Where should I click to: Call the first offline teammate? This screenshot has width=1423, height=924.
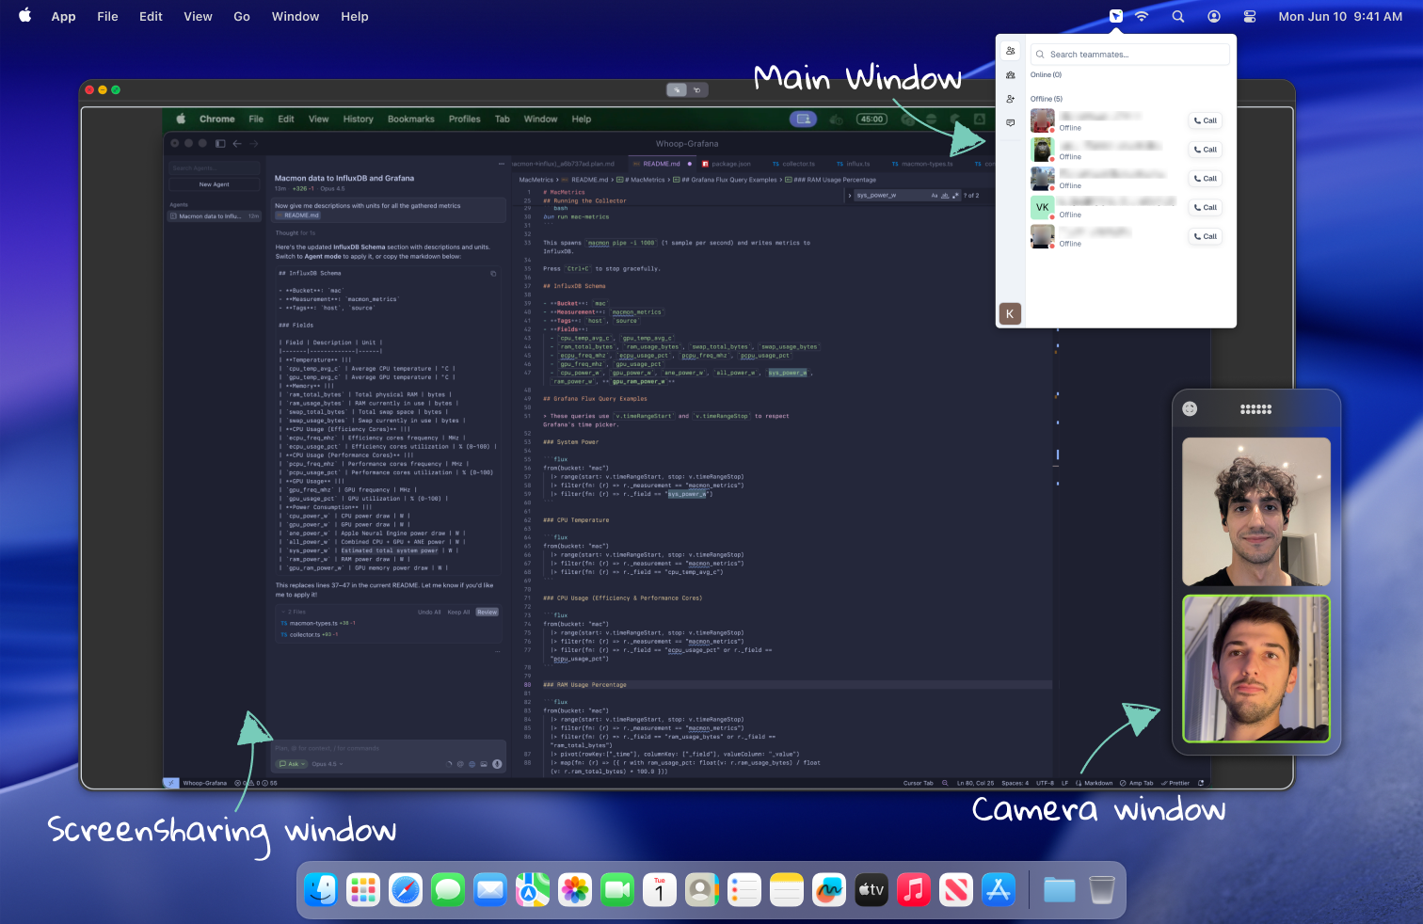[1205, 120]
